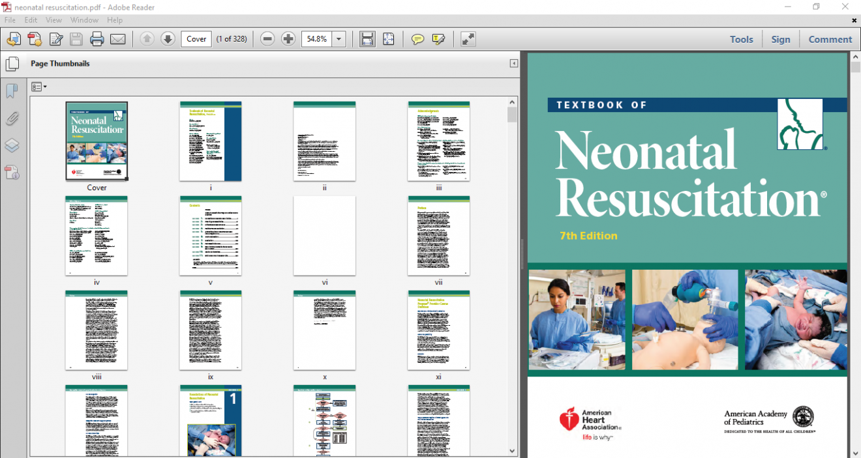Go to the next page with the down arrow
This screenshot has height=458, width=861.
tap(168, 39)
